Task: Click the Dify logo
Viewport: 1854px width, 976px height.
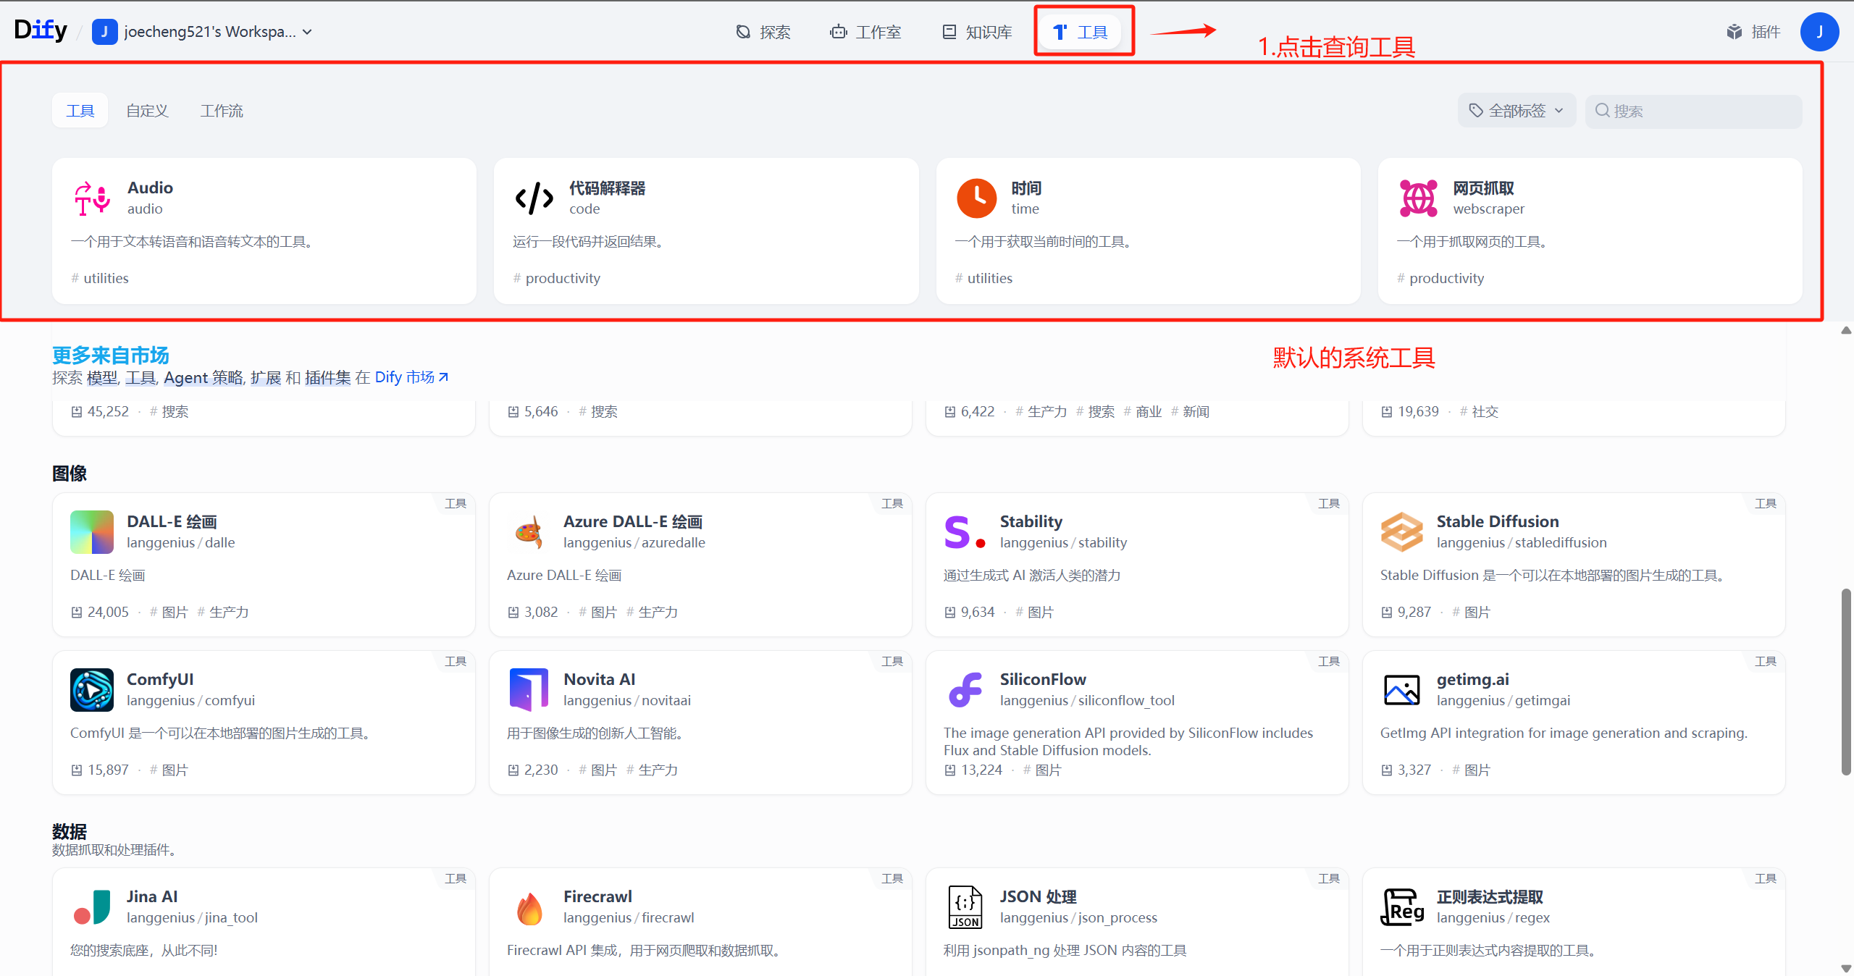Action: coord(41,30)
